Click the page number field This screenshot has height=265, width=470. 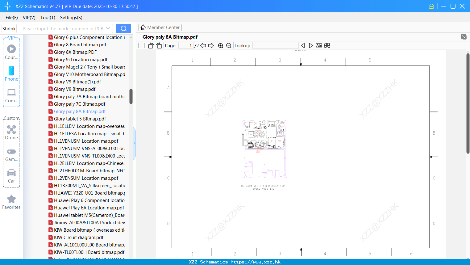(x=186, y=45)
